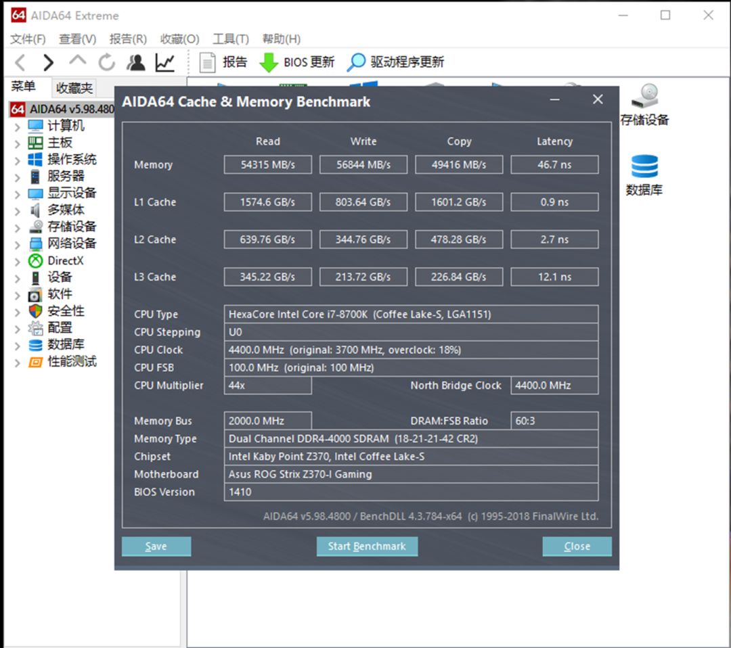Select the 存储设备 tree icon in sidebar

[x=35, y=227]
